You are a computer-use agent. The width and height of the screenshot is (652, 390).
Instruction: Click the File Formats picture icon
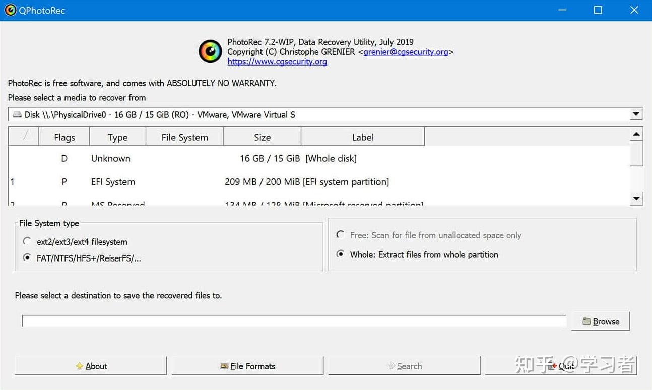point(224,366)
